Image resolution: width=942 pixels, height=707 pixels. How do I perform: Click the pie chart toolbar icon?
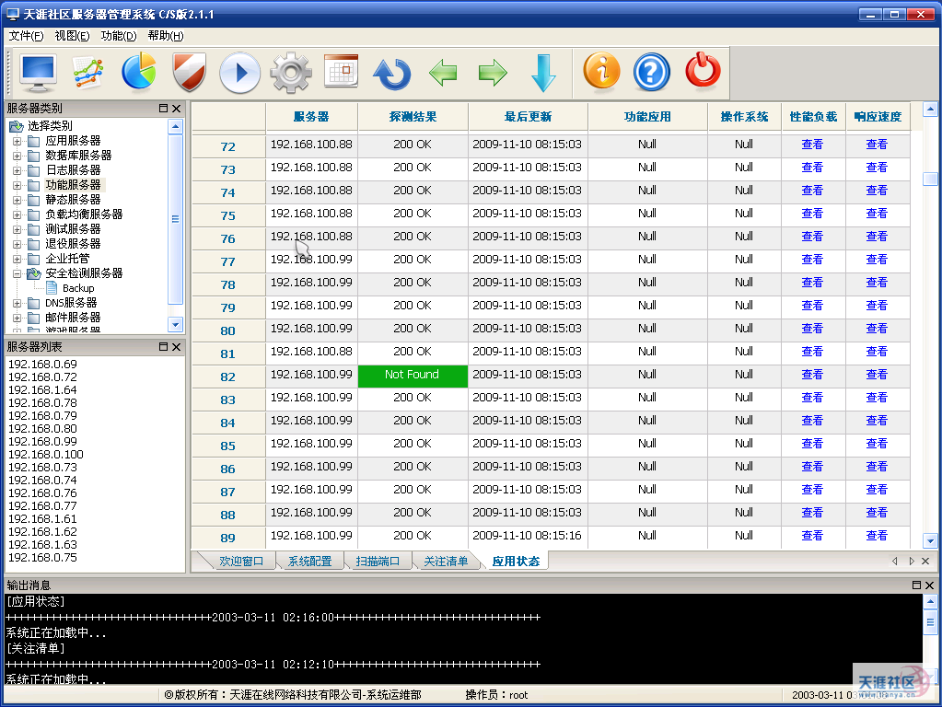tap(139, 73)
